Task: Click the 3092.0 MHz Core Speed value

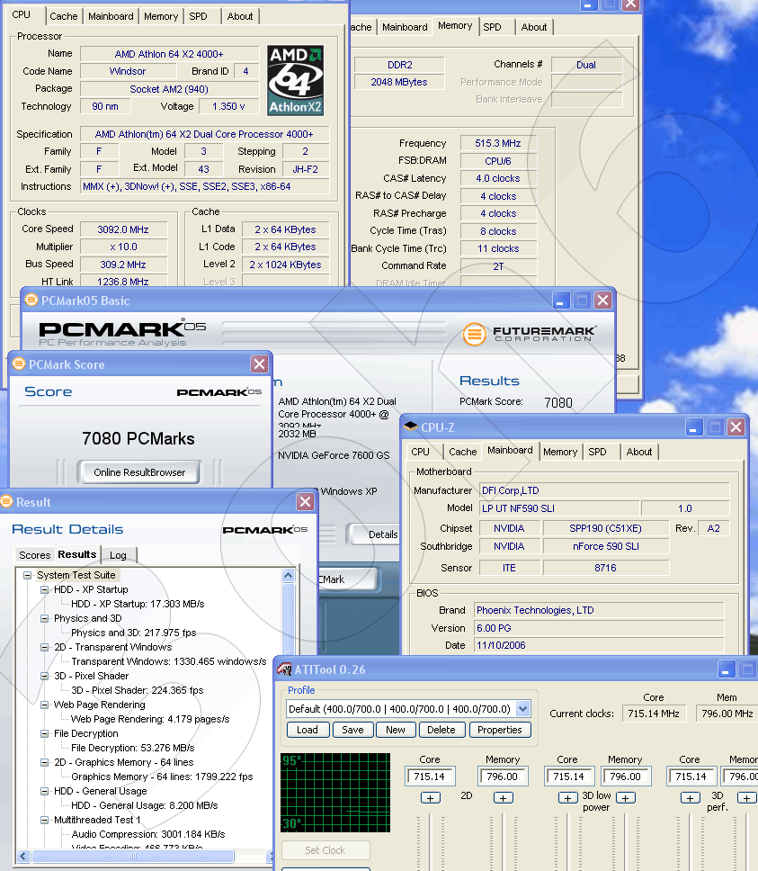Action: 123,229
